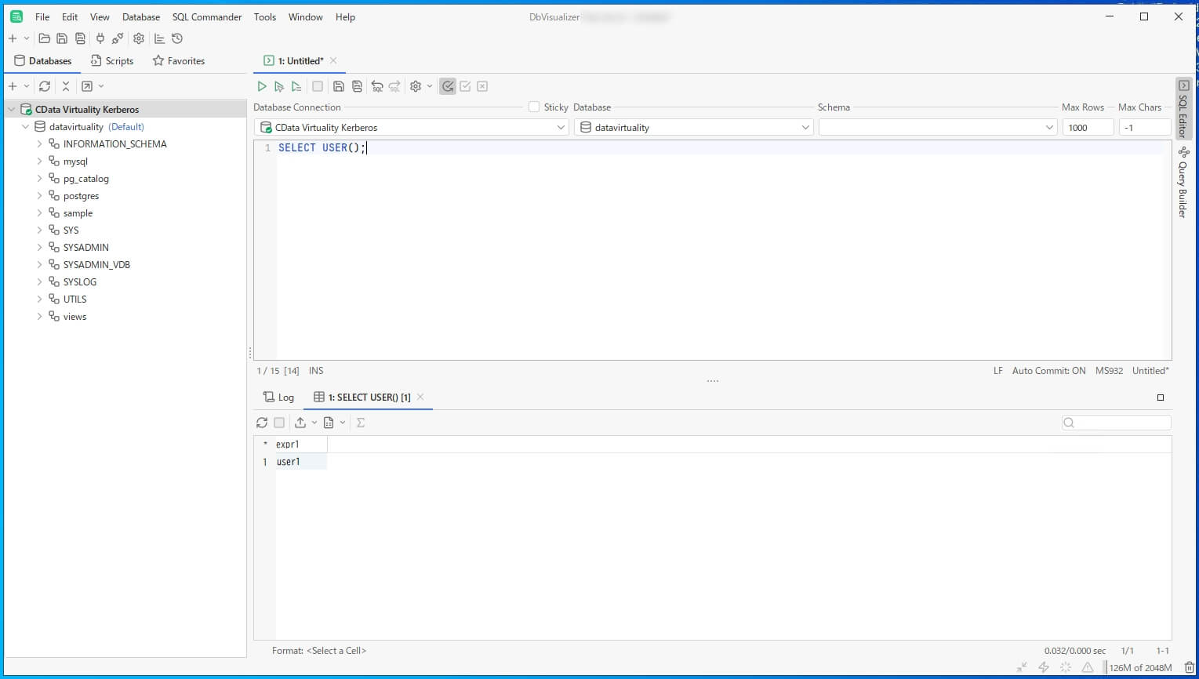Open the SQL Editor side tab
The height and width of the screenshot is (679, 1199).
1183,109
